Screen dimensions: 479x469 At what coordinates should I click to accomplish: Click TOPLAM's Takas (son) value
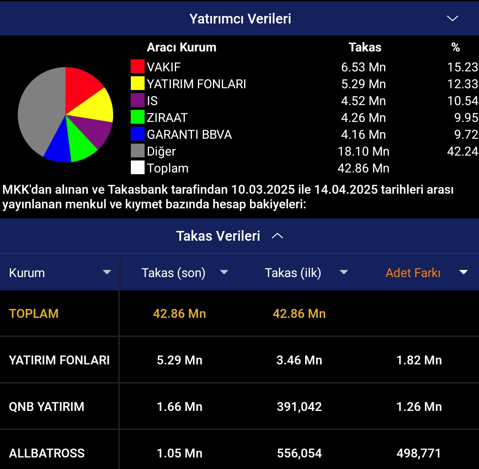(180, 313)
